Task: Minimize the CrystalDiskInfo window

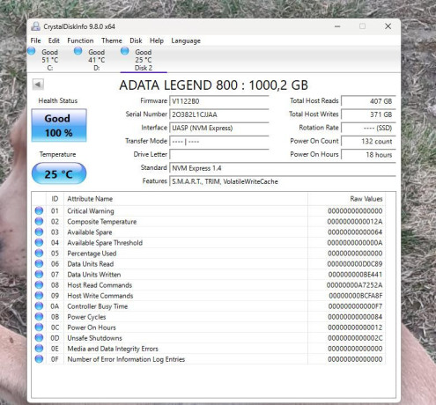Action: (x=337, y=26)
